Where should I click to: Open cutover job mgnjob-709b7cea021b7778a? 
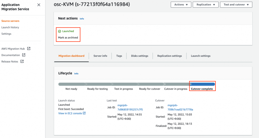point(180,107)
